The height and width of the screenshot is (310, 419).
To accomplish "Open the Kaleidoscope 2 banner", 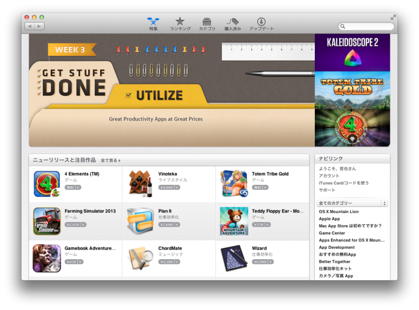I will click(x=352, y=53).
